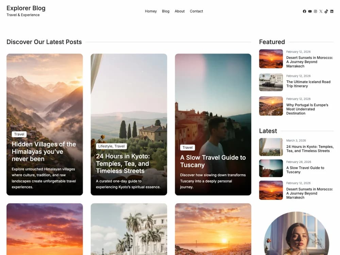Open the purple sunset post card image
Viewport: 340px width, 255px height.
[x=45, y=229]
